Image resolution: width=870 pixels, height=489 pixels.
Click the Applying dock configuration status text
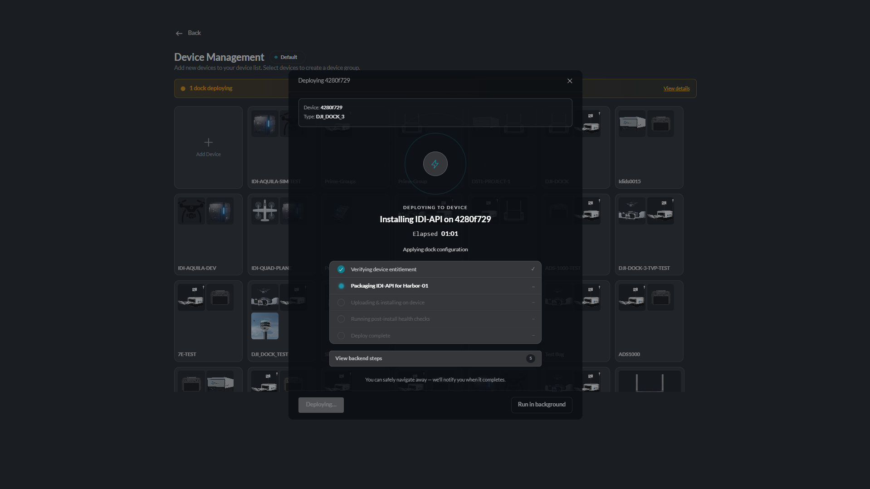click(x=435, y=249)
